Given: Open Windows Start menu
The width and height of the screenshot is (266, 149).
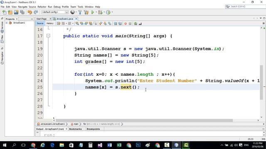Looking at the screenshot, I should pos(5,145).
